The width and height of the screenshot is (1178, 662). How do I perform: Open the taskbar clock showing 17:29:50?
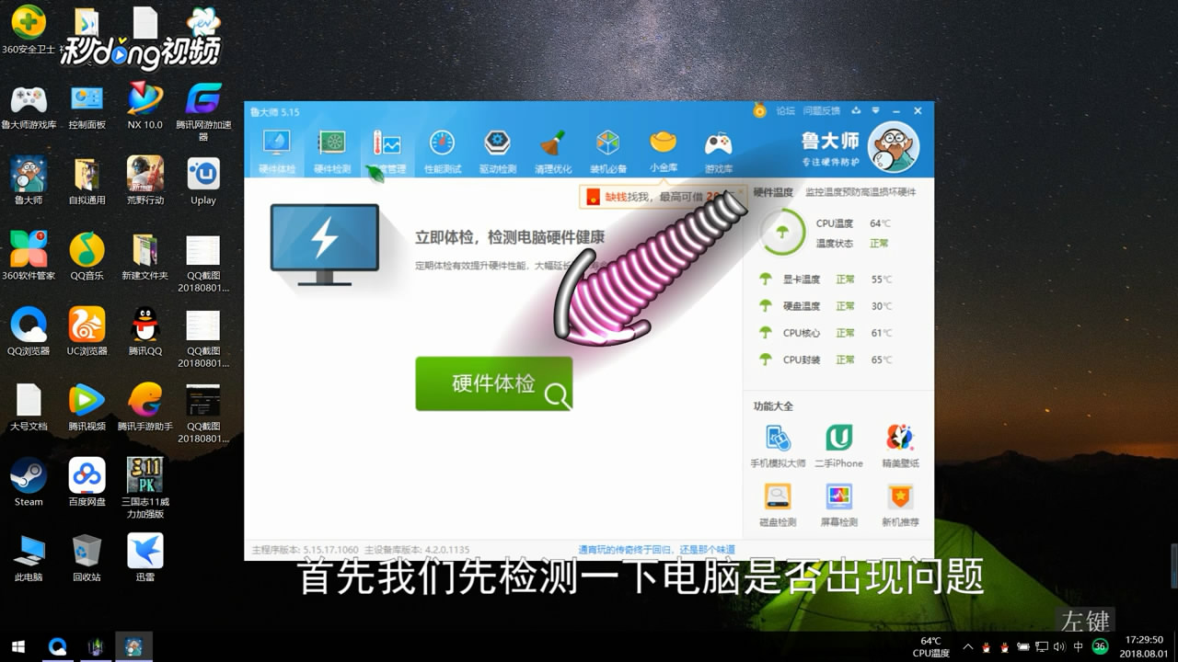1144,646
